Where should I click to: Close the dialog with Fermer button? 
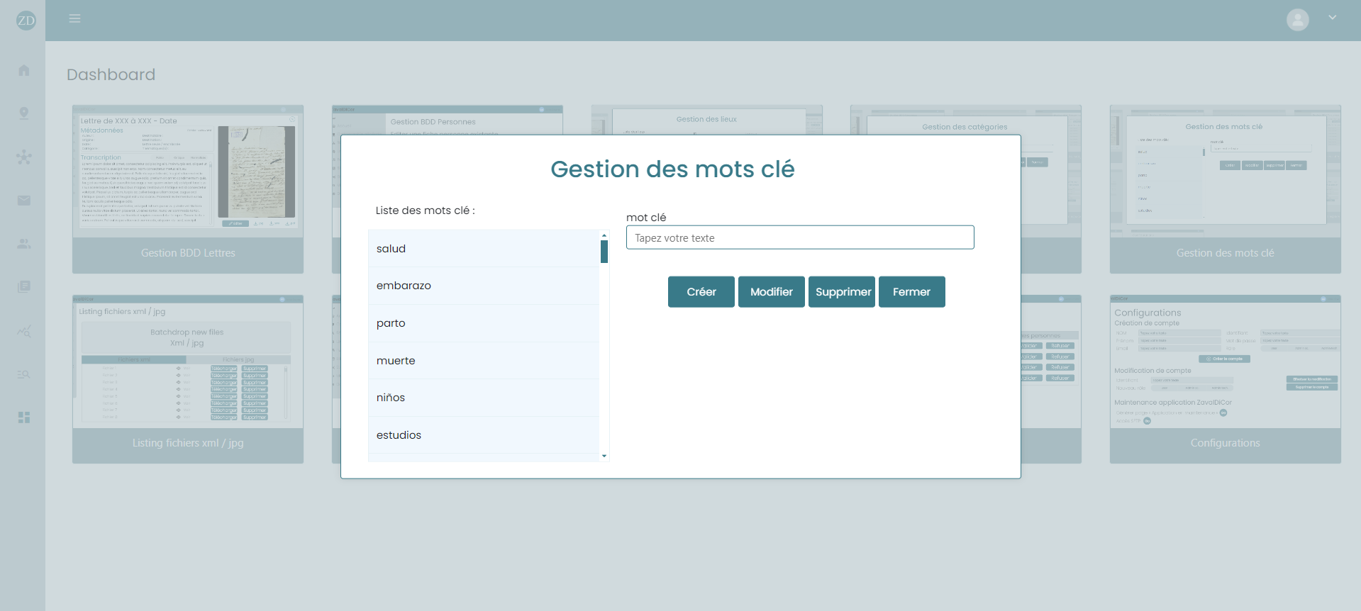tap(911, 292)
